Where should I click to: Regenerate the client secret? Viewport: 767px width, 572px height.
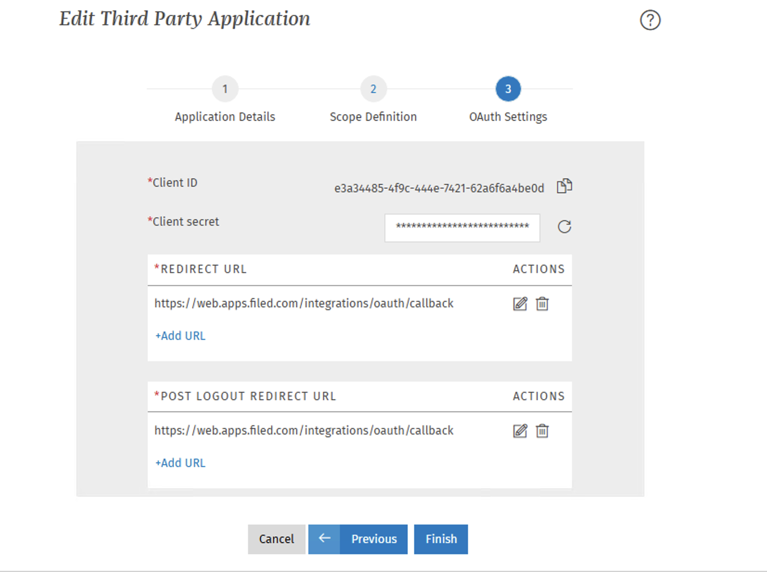pyautogui.click(x=564, y=227)
